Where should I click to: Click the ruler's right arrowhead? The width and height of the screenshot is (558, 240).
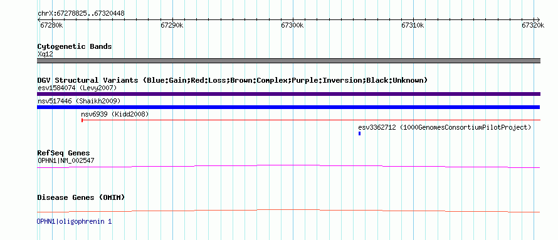point(539,19)
